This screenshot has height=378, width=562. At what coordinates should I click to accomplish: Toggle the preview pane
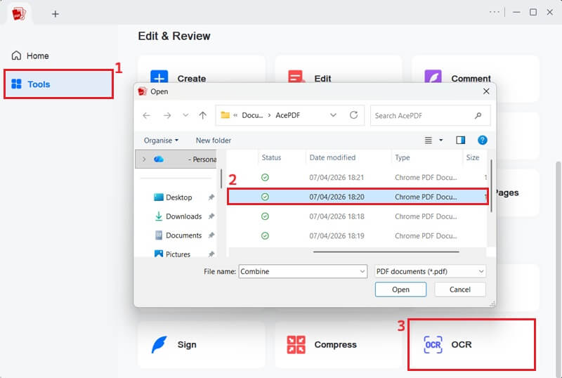coord(461,141)
